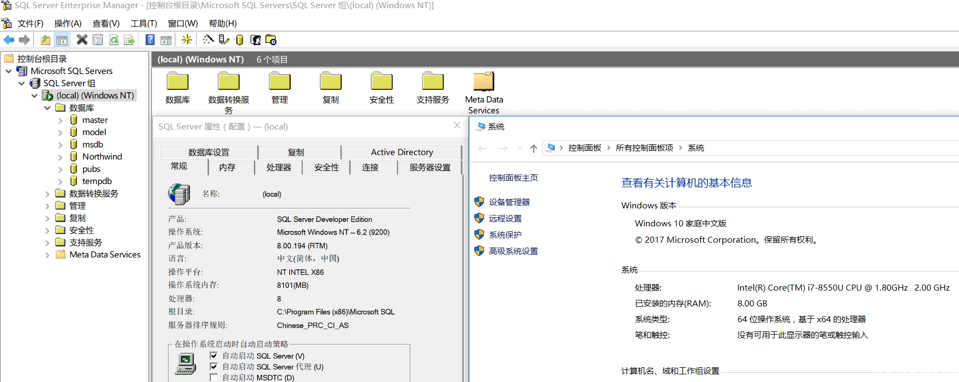Open the 工具(T) menu
Screen dimensions: 959x382
[x=144, y=23]
